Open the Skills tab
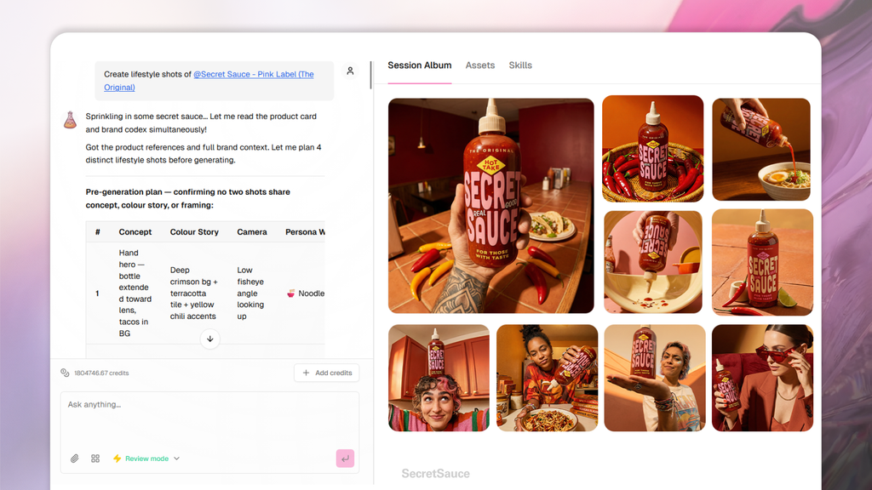 tap(520, 65)
